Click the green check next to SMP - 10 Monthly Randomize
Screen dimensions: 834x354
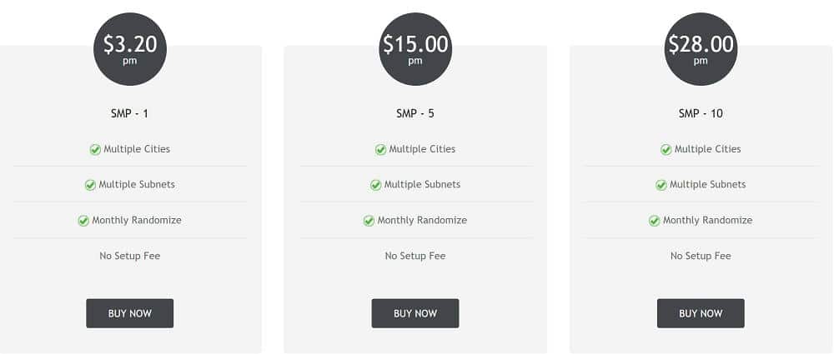(654, 221)
